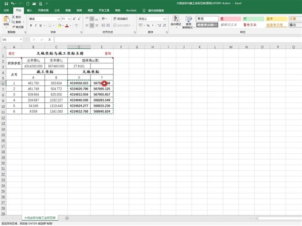Screen dimensions: 302x226
Task: Apply the Normal (常规) cell style
Action: point(207,19)
